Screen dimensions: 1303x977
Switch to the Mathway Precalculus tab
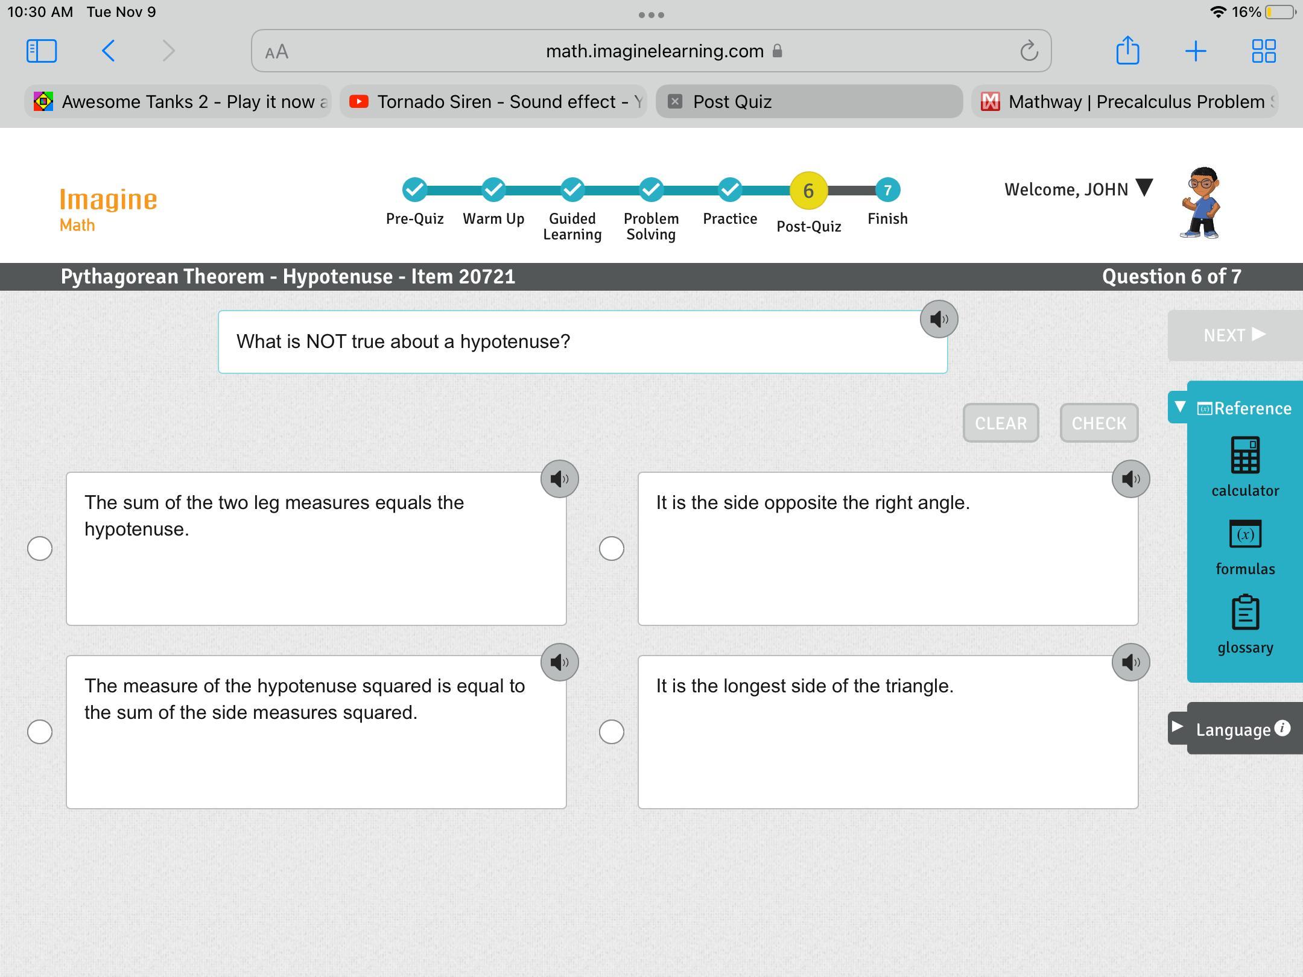(1124, 101)
